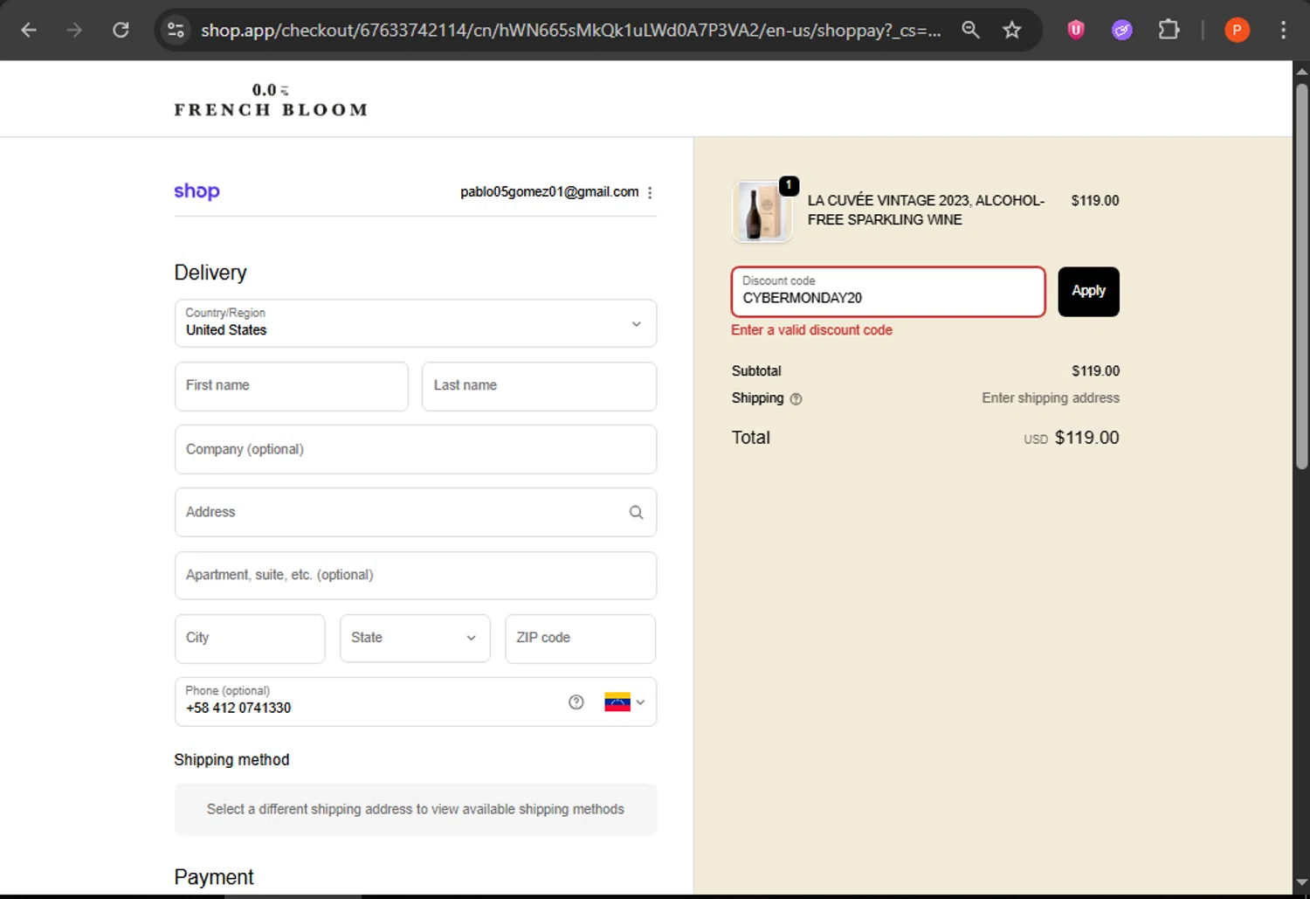The height and width of the screenshot is (899, 1310).
Task: Open the purple round extension icon
Action: click(x=1122, y=31)
